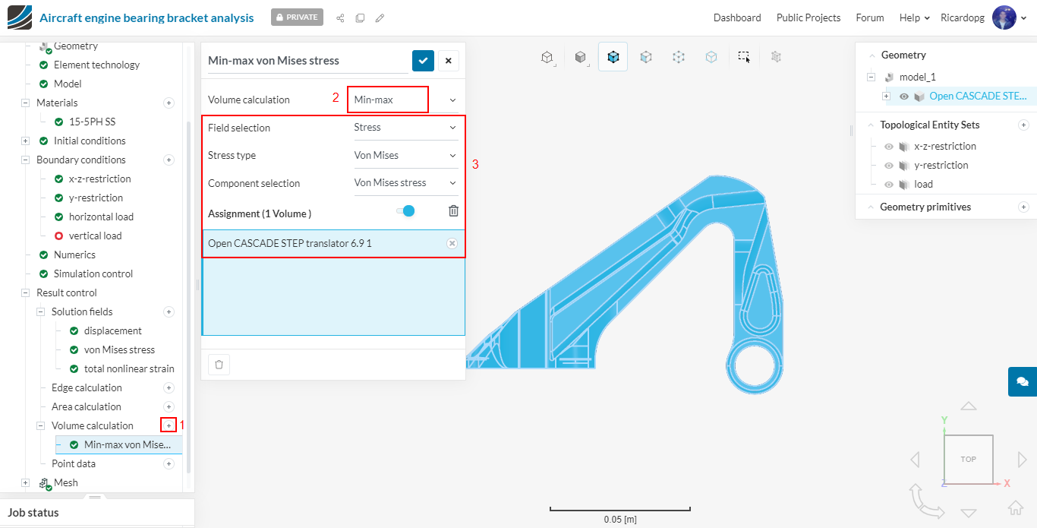Image resolution: width=1037 pixels, height=528 pixels.
Task: Toggle the Assignment volume selection switch
Action: pyautogui.click(x=405, y=211)
